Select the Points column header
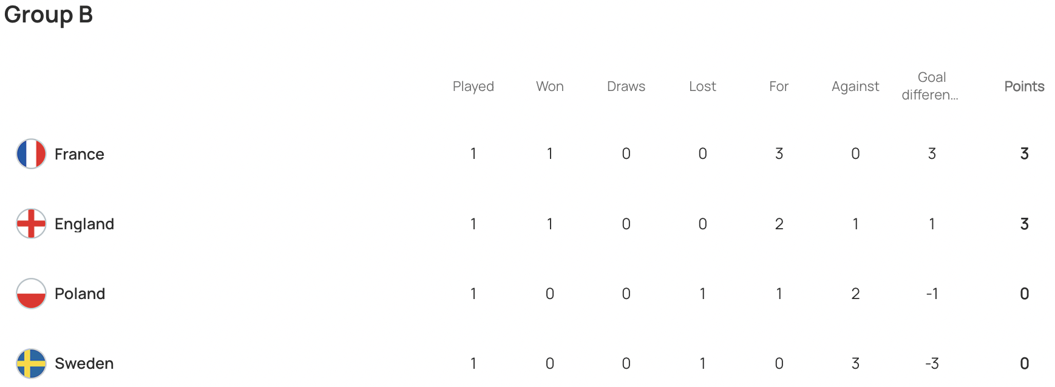1055x387 pixels. pos(1024,86)
